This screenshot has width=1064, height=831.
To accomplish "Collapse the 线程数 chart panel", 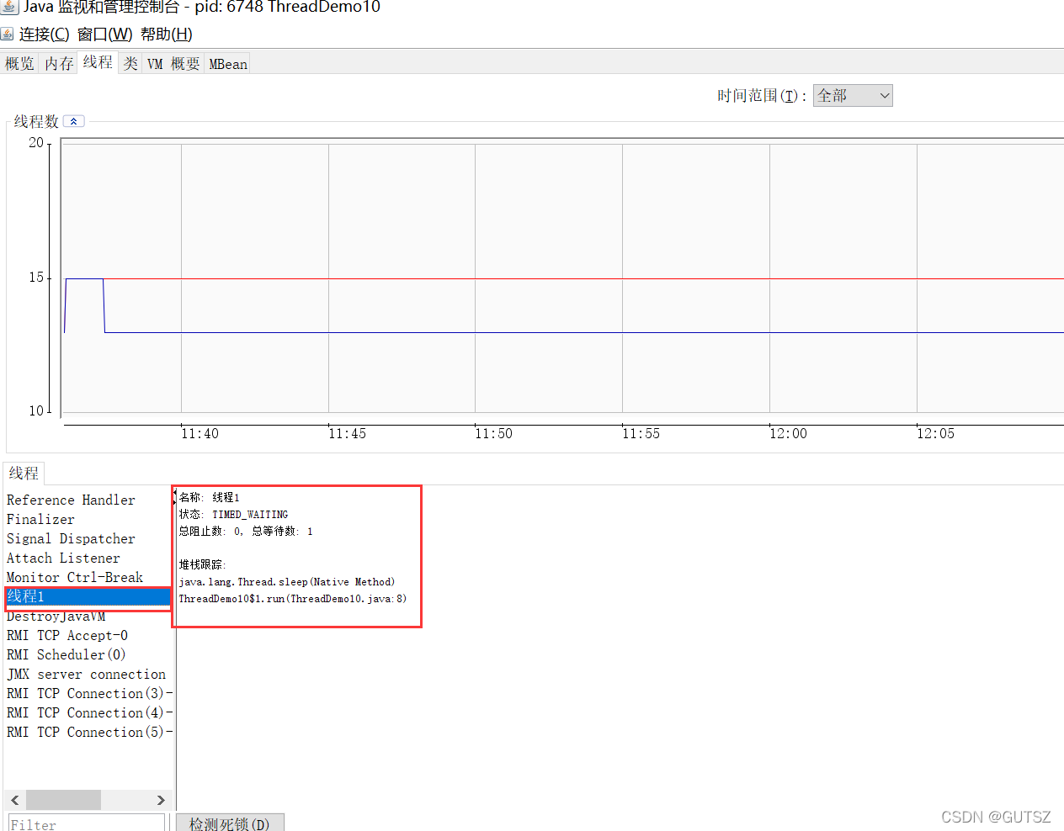I will click(74, 121).
